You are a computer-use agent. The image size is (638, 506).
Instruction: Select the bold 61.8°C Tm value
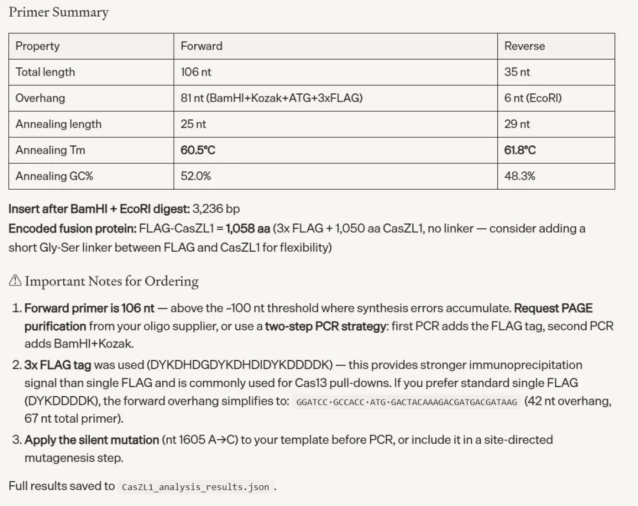click(520, 150)
